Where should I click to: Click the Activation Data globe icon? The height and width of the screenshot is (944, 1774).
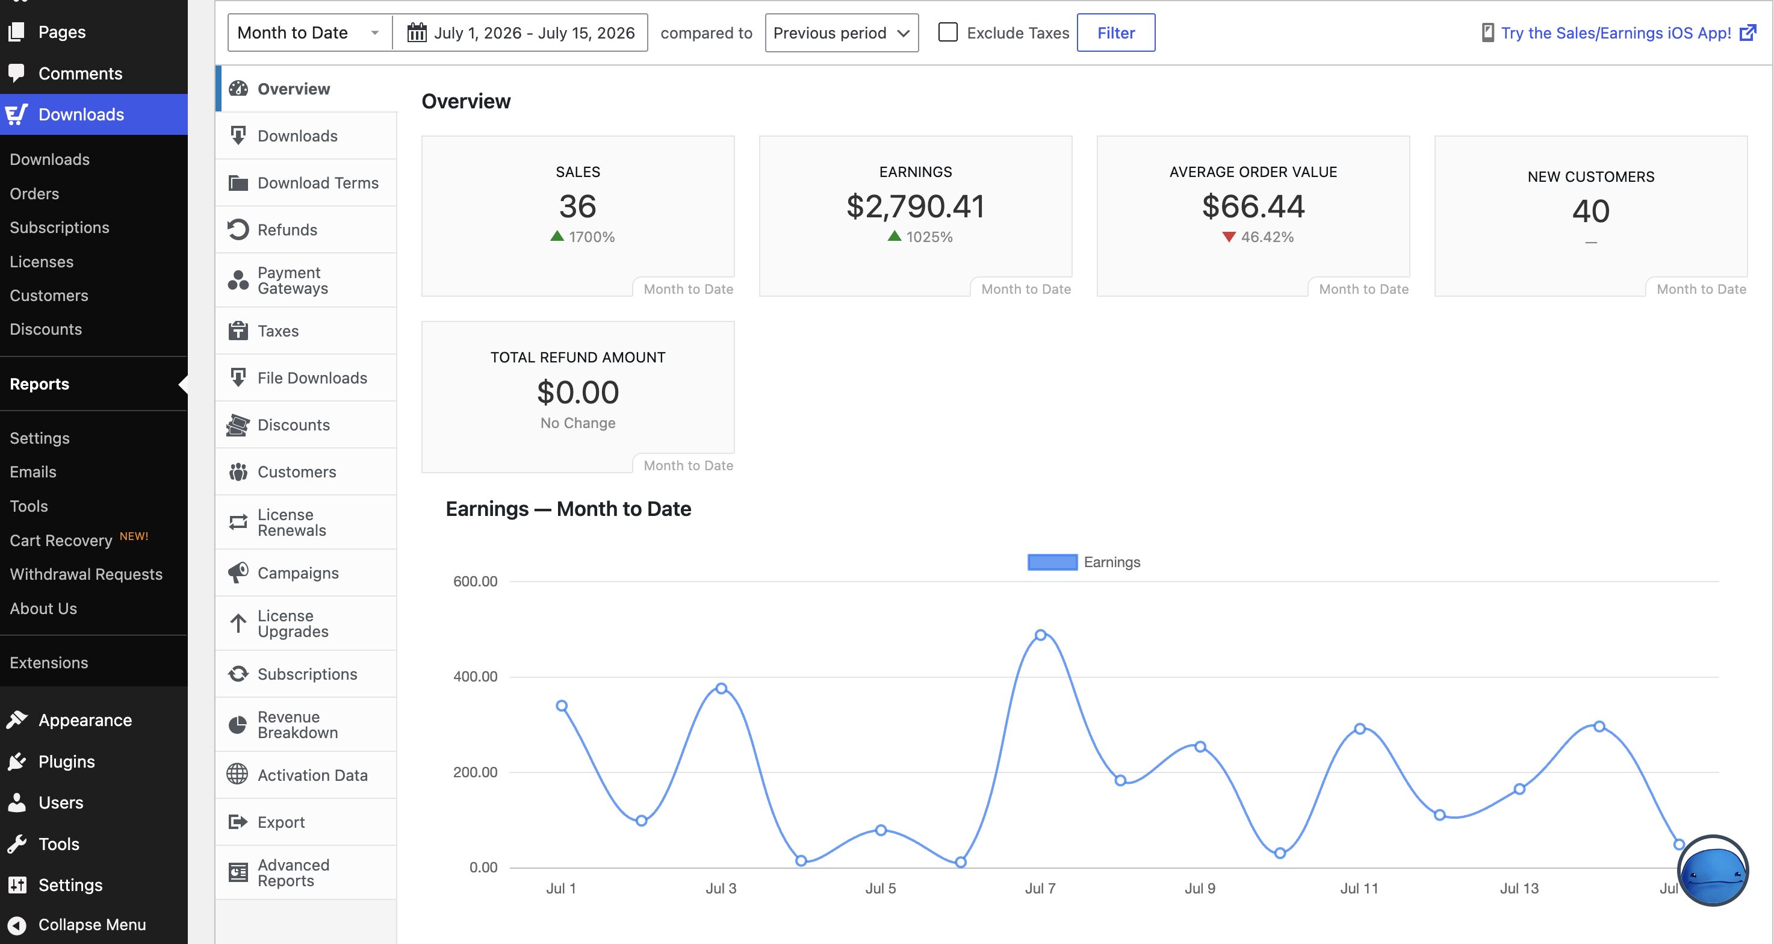tap(238, 774)
